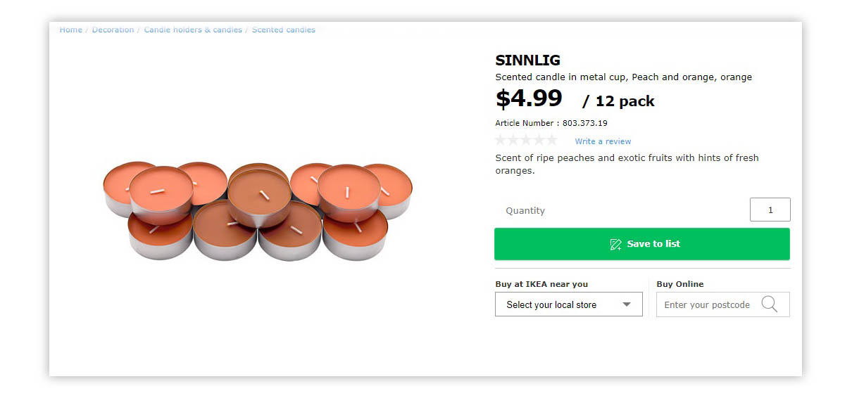Focus the Quantity number field
Viewport: 852px width, 398px height.
770,210
